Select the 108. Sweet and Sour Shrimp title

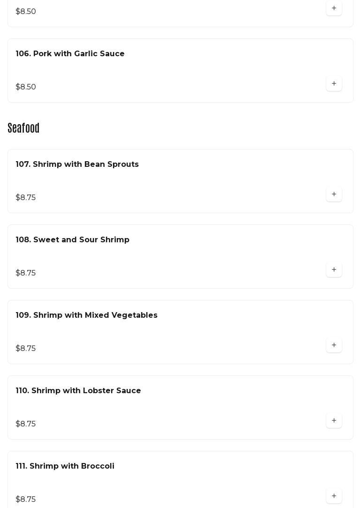(72, 240)
